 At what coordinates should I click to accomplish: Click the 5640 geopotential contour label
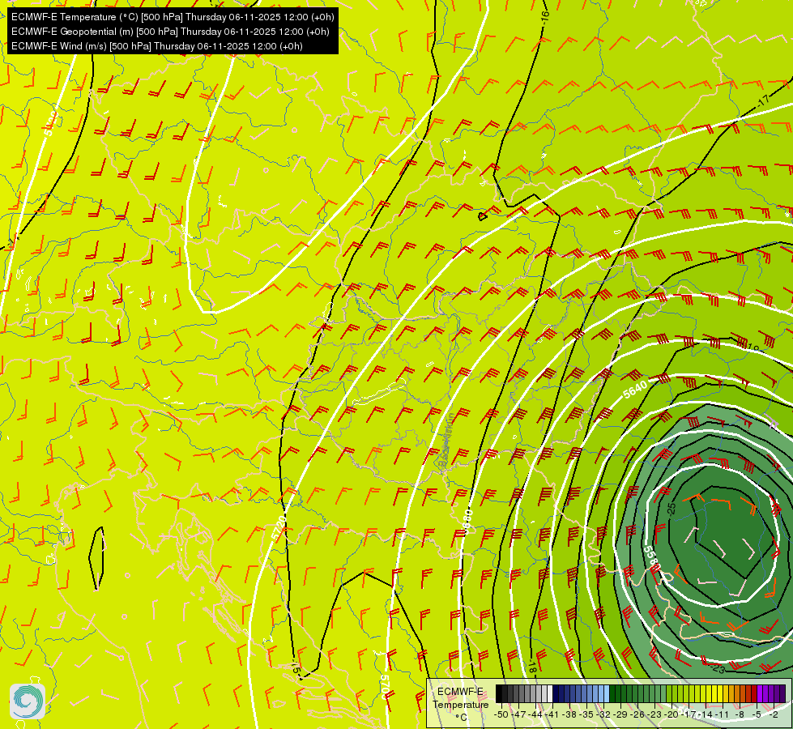pyautogui.click(x=635, y=390)
